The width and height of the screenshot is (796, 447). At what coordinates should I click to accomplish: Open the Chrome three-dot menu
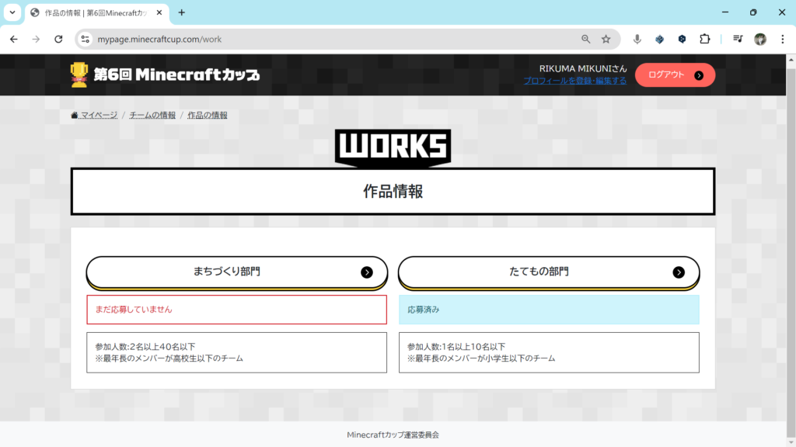(x=782, y=40)
